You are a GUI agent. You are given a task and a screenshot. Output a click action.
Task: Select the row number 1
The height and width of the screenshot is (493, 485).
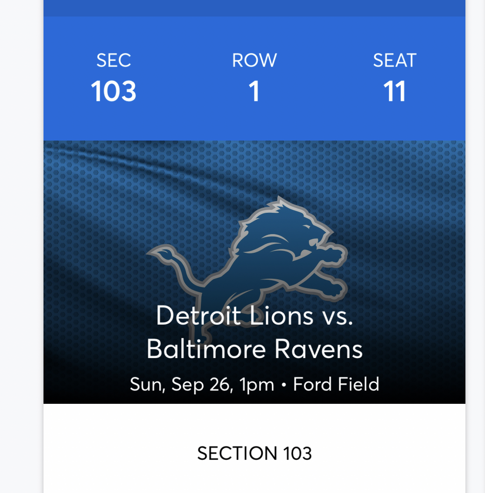pyautogui.click(x=254, y=91)
